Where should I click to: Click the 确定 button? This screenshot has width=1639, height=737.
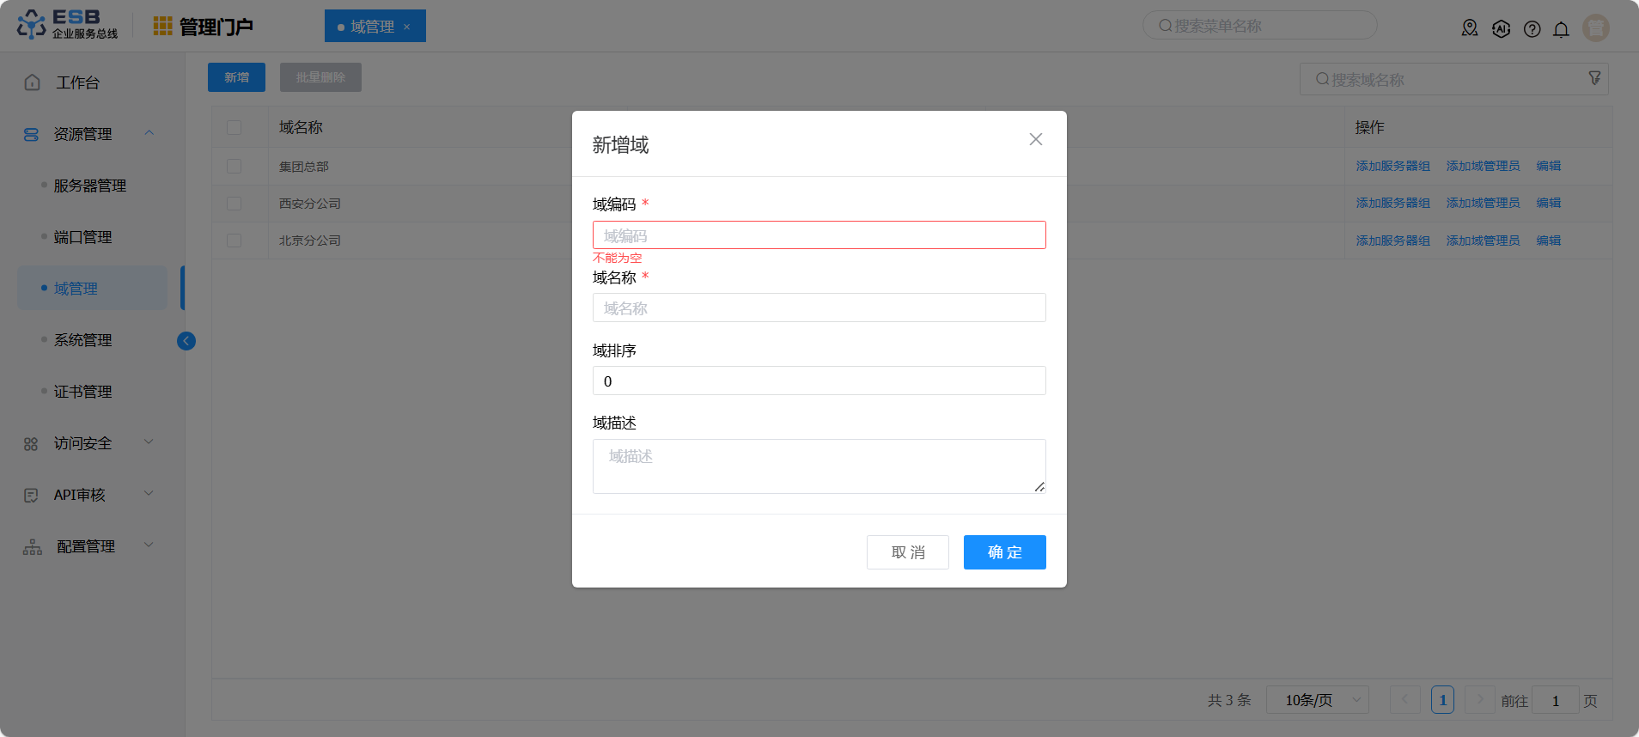point(1004,552)
